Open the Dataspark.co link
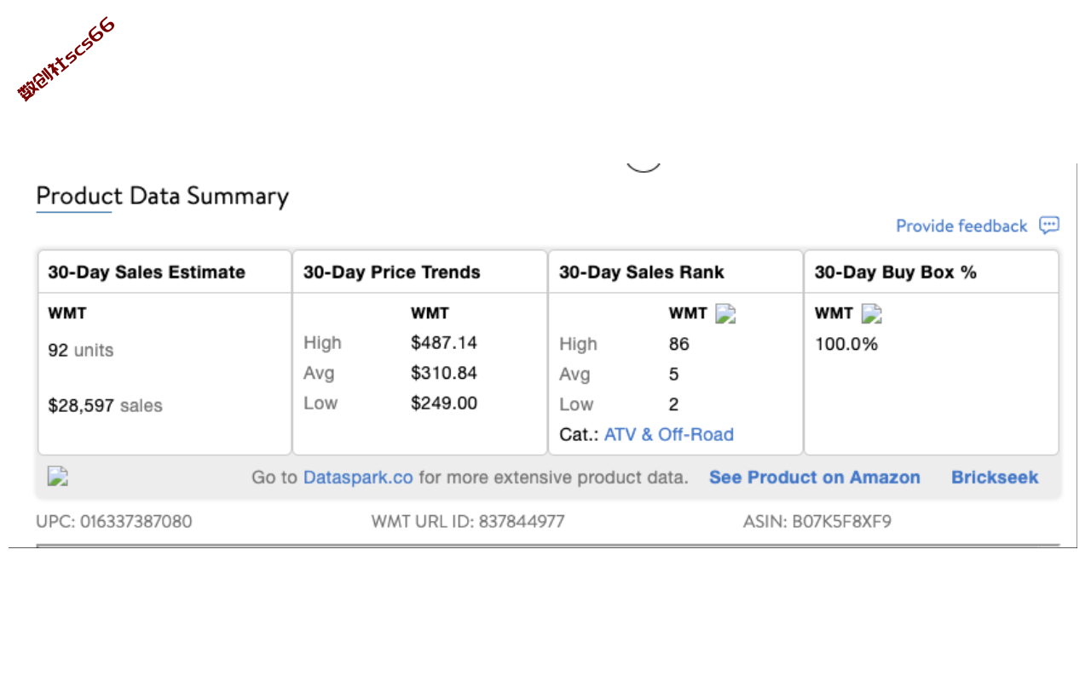1091x681 pixels. tap(358, 478)
